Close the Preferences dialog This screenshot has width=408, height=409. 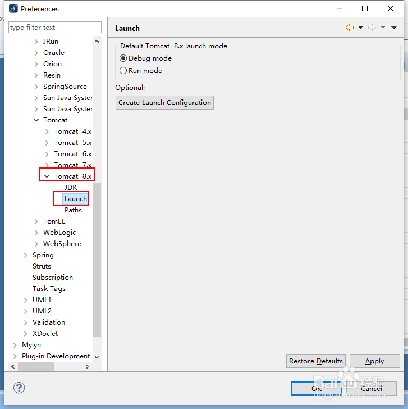coord(391,8)
